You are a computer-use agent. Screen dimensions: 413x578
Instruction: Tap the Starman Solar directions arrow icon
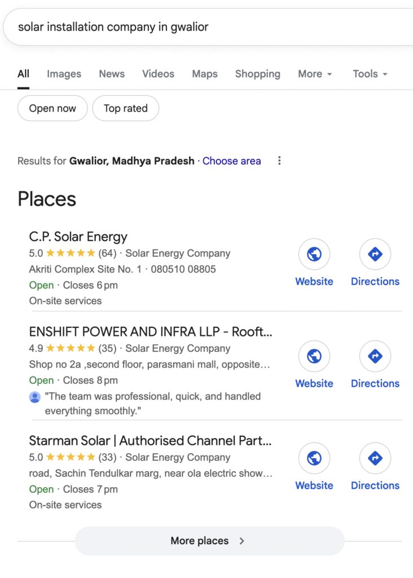point(375,458)
